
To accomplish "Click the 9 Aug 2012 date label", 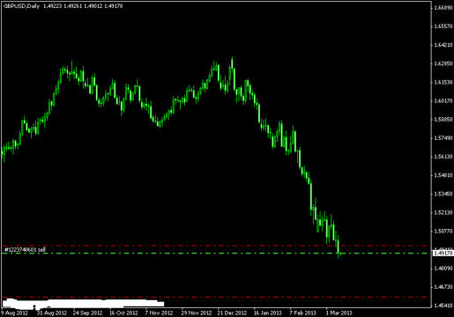I will coord(14,313).
